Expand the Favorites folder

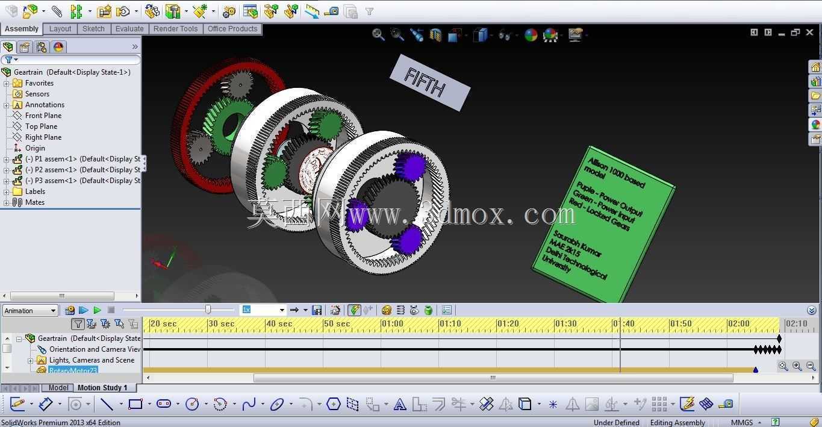tap(7, 83)
